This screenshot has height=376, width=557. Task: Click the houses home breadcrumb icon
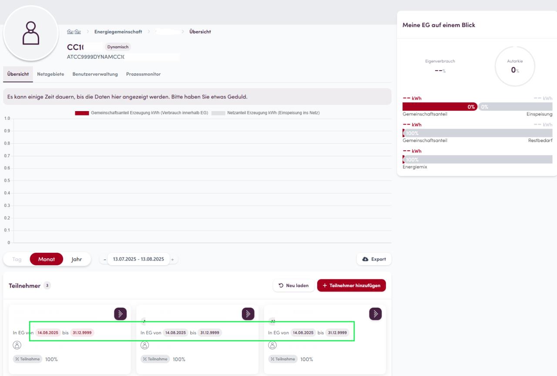(x=73, y=32)
